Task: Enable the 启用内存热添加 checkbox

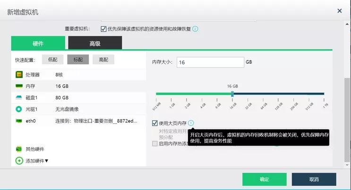Action: pos(155,144)
